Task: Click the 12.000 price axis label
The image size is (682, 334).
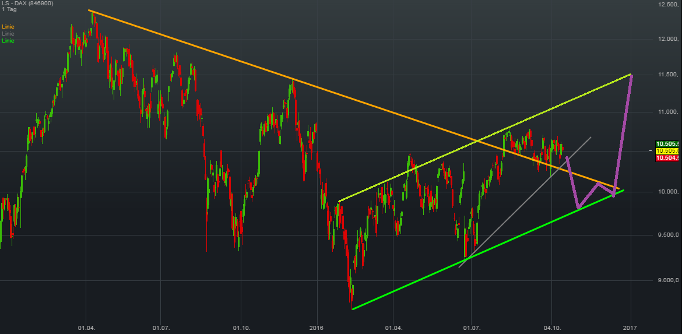Action: [x=669, y=40]
